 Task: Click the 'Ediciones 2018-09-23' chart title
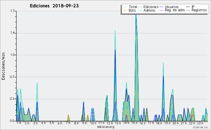point(54,6)
